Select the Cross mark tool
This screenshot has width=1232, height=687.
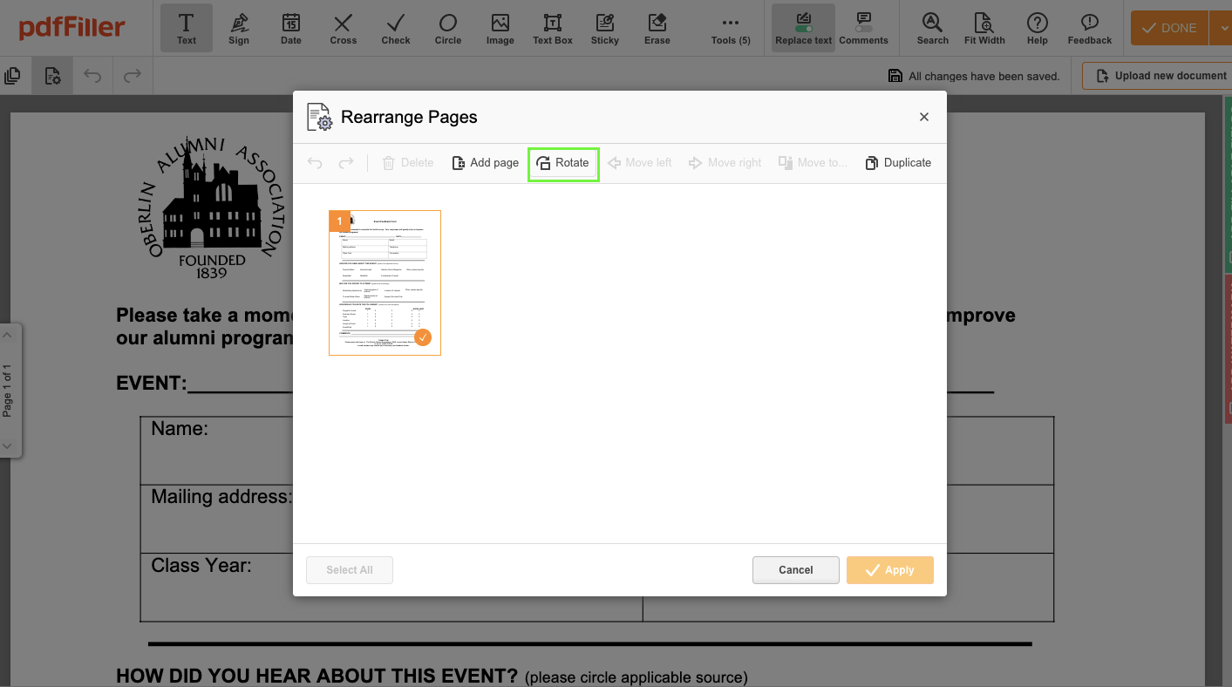coord(343,27)
